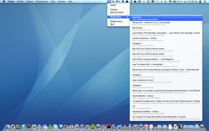Open Terminal from the Dock

[109, 127]
